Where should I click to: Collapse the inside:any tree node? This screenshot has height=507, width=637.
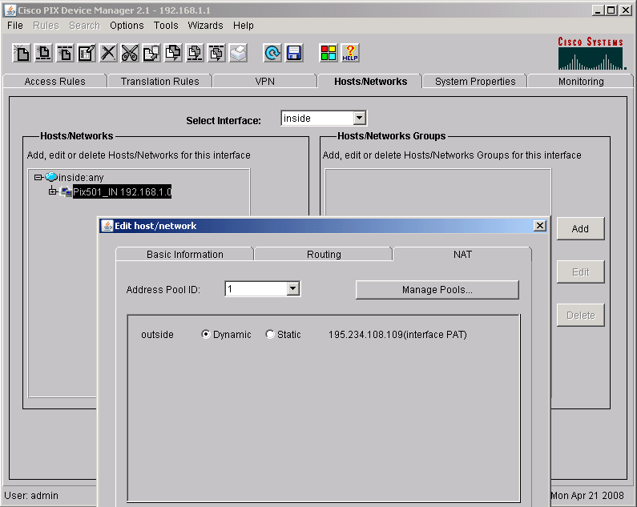click(38, 177)
